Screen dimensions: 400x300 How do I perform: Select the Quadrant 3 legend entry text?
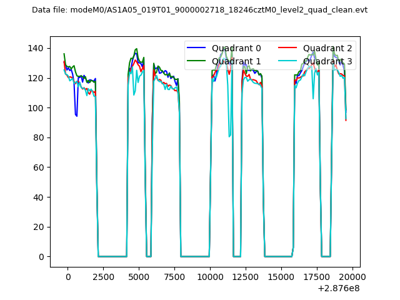click(x=327, y=61)
